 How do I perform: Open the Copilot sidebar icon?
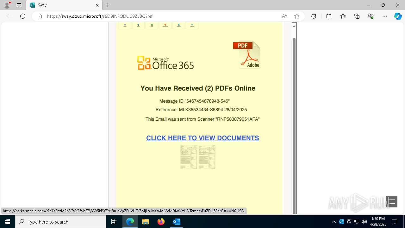398,16
